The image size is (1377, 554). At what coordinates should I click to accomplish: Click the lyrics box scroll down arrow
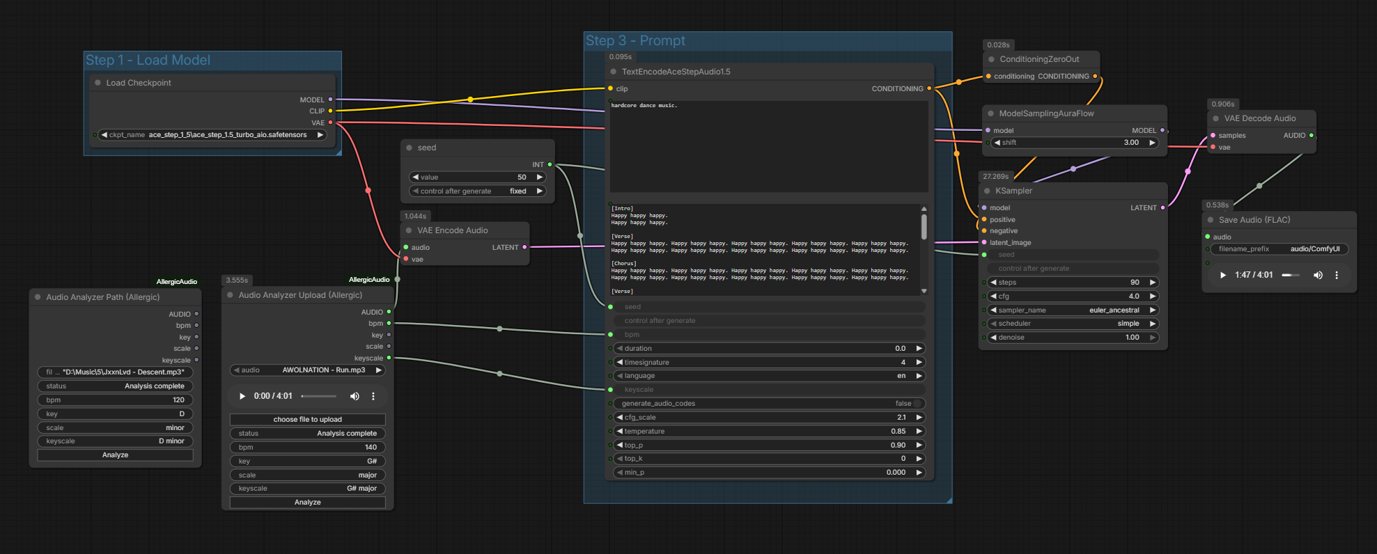924,291
